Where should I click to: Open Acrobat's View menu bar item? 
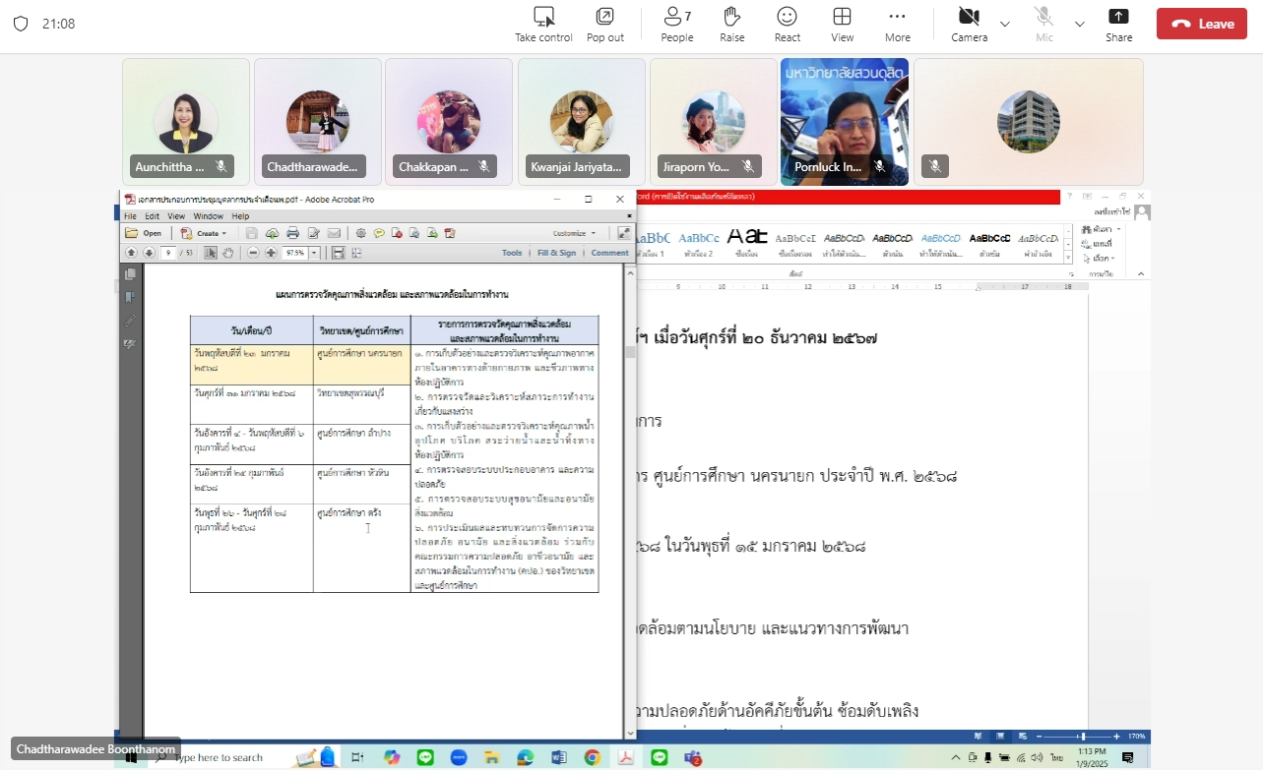(176, 216)
